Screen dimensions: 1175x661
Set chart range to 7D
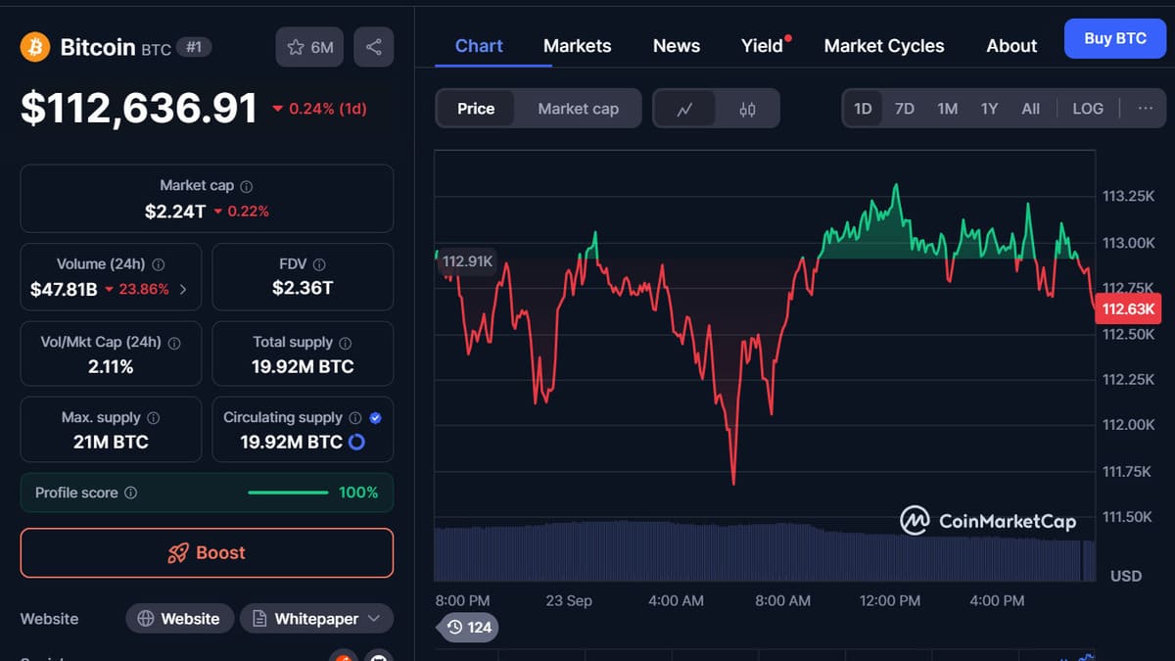point(905,109)
